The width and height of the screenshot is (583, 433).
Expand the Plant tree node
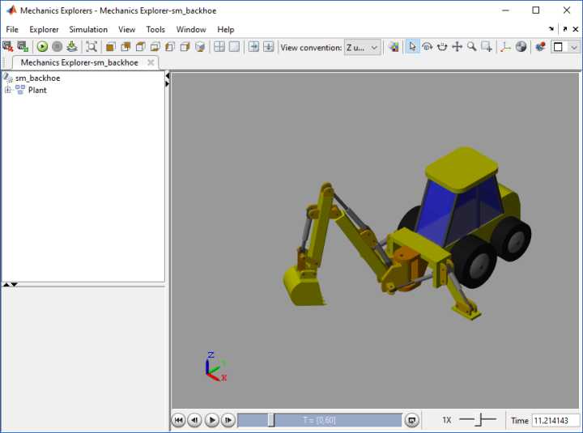pyautogui.click(x=7, y=90)
